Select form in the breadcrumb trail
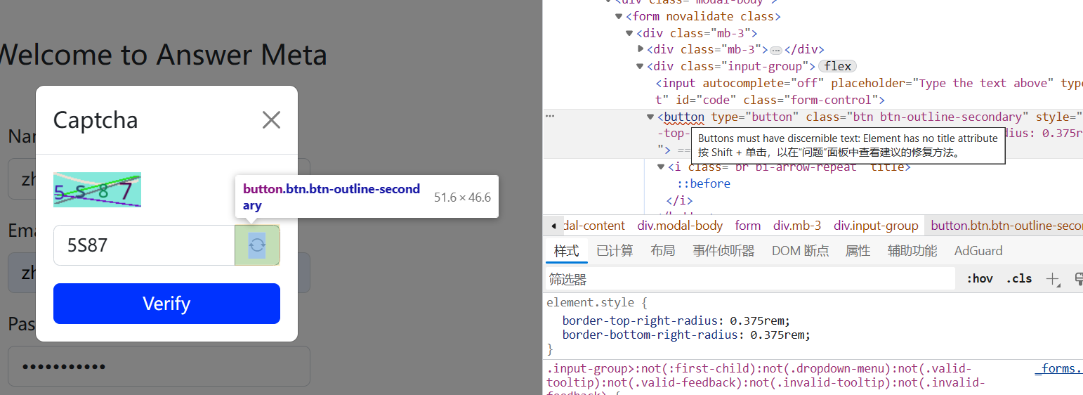Screen dimensions: 1083x395 pos(748,226)
